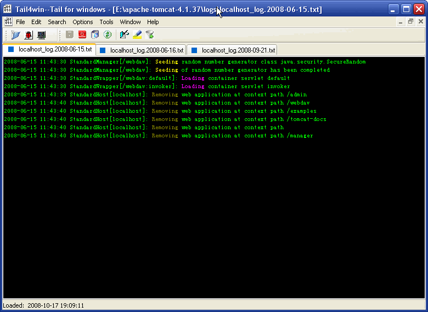Switch to localhost_log.2008-09-21.txt tab
428x312 pixels.
(233, 50)
